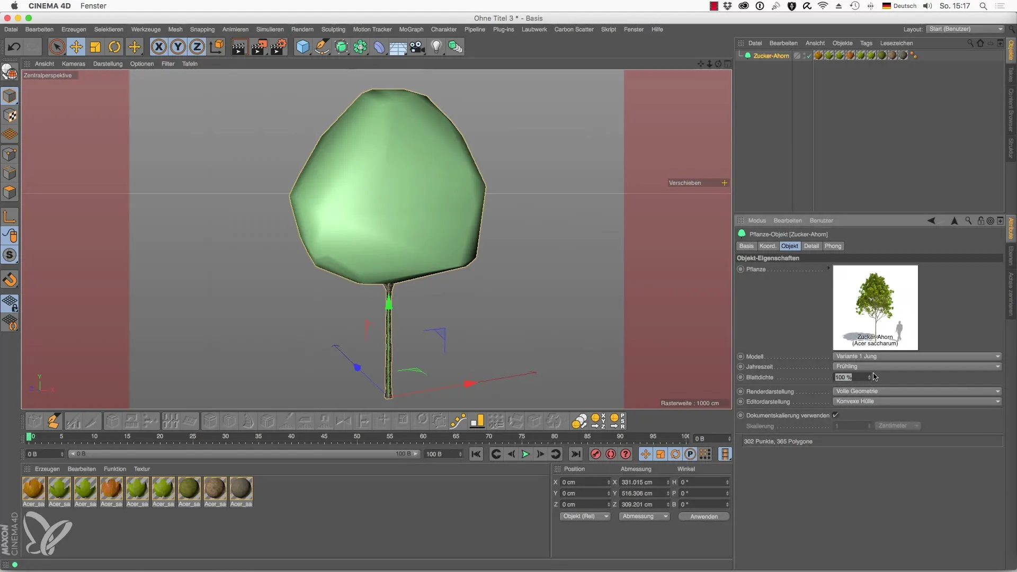The width and height of the screenshot is (1017, 572).
Task: Click the Light object icon
Action: 436,47
